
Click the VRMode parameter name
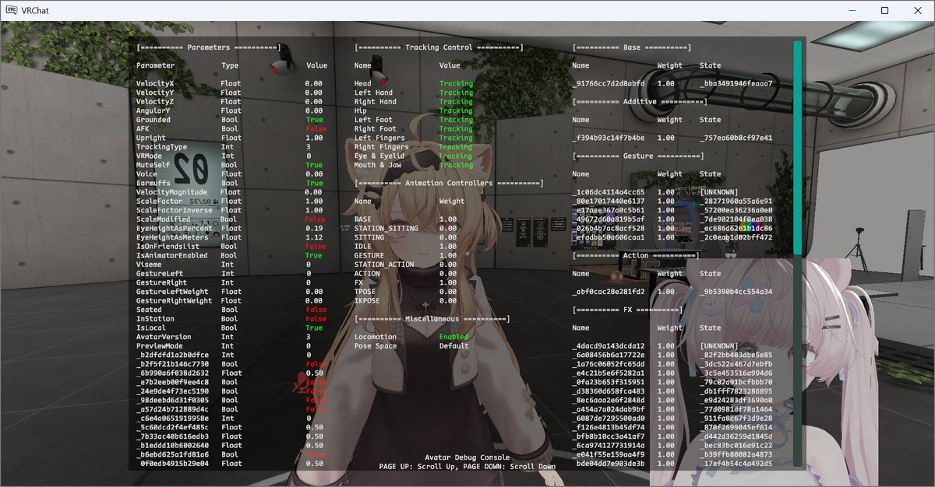[x=150, y=156]
